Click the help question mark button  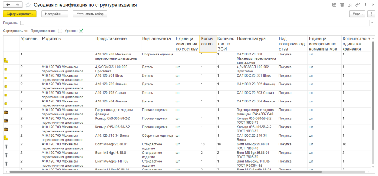coord(371,14)
